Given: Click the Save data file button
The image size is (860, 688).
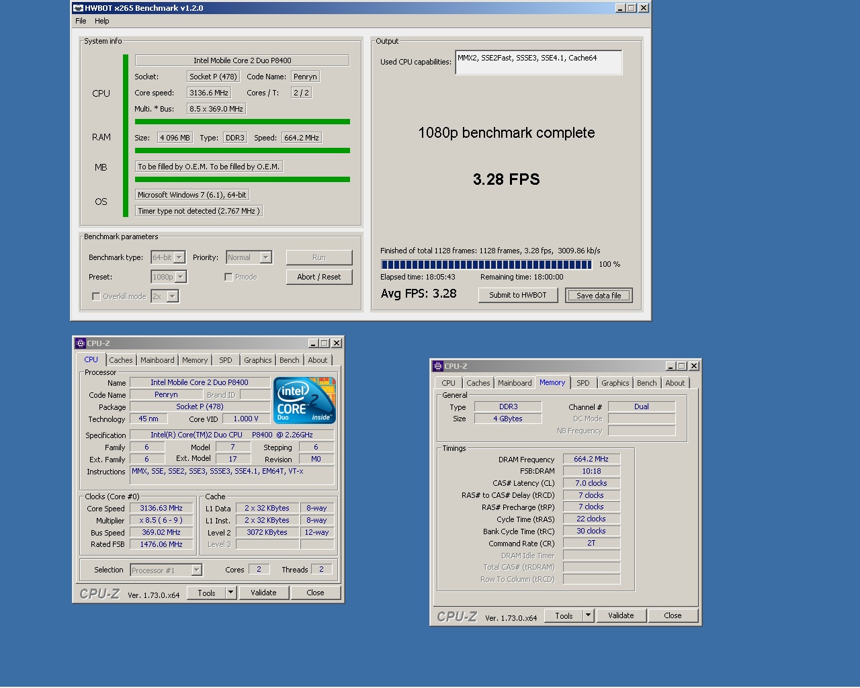Looking at the screenshot, I should pos(599,295).
